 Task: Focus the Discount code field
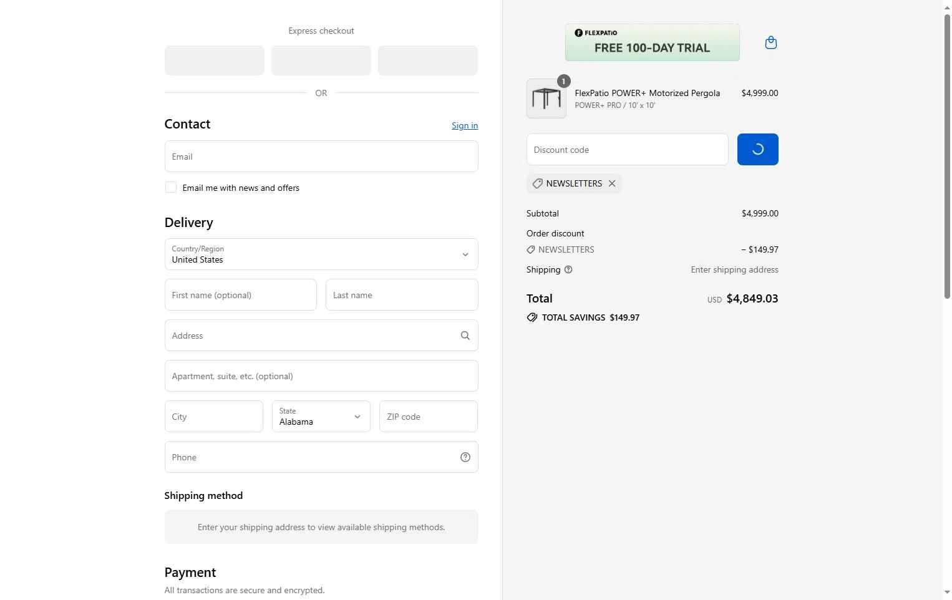coord(628,150)
